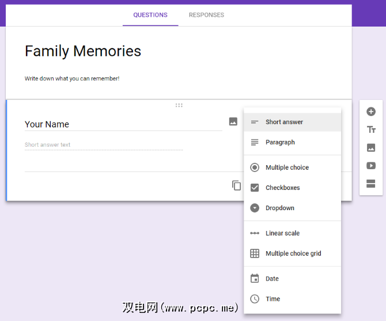Edit the form description text

(x=72, y=79)
